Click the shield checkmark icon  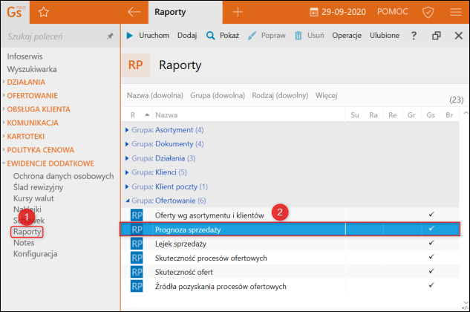pos(428,13)
